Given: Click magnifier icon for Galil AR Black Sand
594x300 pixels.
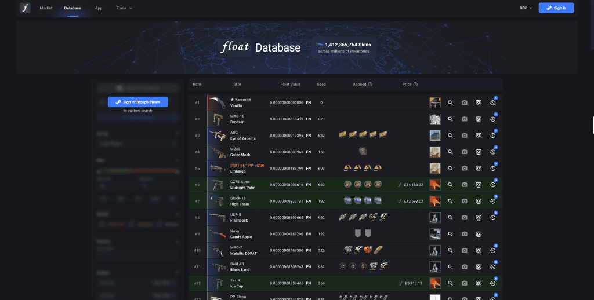Looking at the screenshot, I should 450,267.
